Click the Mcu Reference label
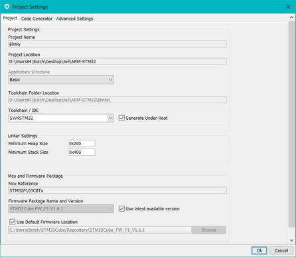296x257 pixels. [x=23, y=184]
